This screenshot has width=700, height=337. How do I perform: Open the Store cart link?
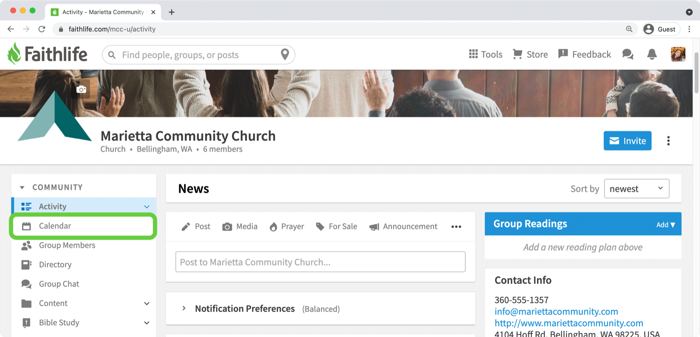(x=530, y=54)
